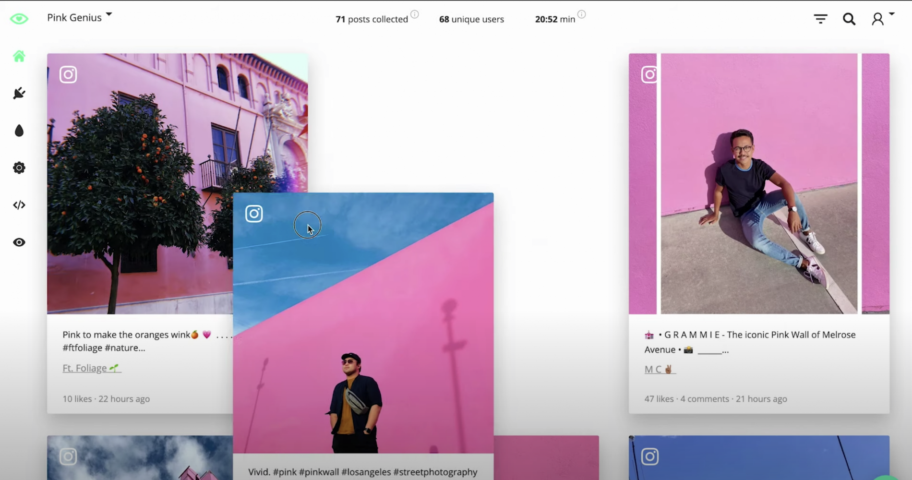Click the Instagram icon on the bottom blue post

pos(650,456)
